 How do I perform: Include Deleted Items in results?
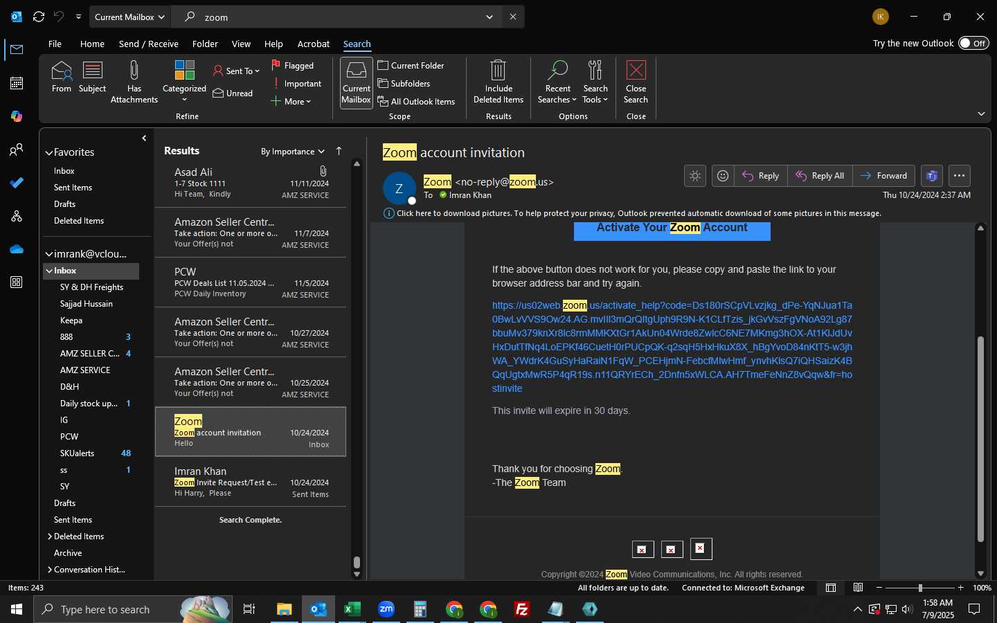[x=498, y=82]
